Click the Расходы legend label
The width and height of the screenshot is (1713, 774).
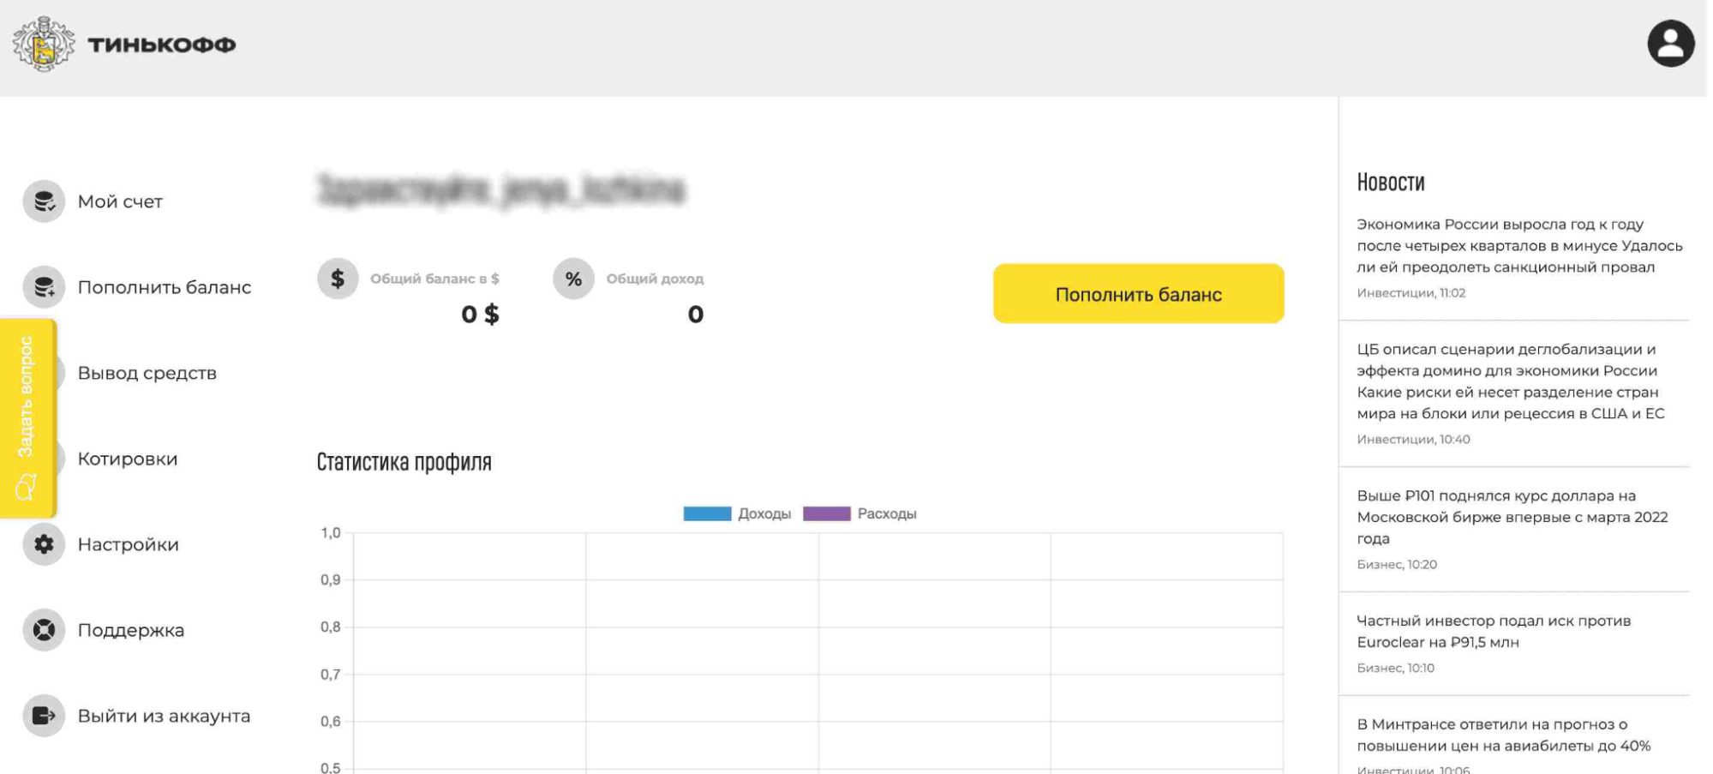tap(887, 513)
